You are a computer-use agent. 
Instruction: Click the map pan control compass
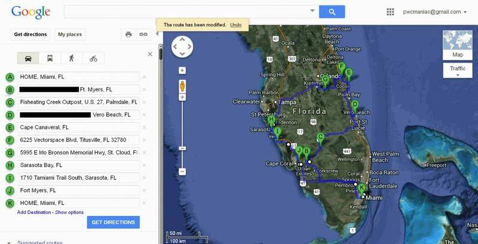pyautogui.click(x=182, y=47)
